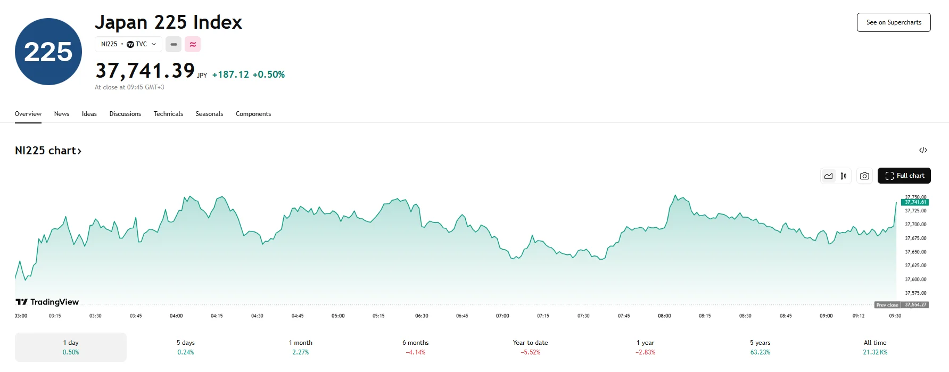Open the Ideas tab

(x=89, y=114)
